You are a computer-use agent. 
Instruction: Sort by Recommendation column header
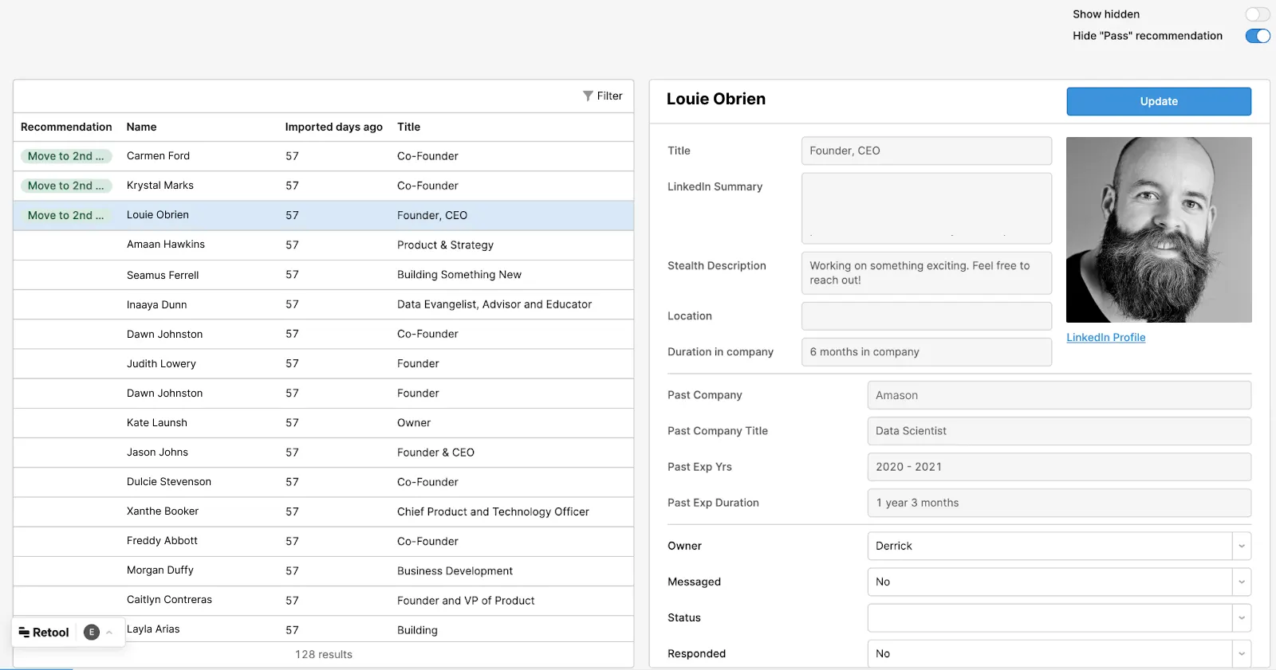point(66,127)
